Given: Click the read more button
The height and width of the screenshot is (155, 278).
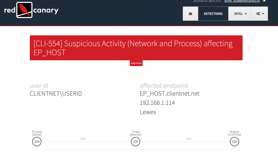Looking at the screenshot, I should point(136,63).
